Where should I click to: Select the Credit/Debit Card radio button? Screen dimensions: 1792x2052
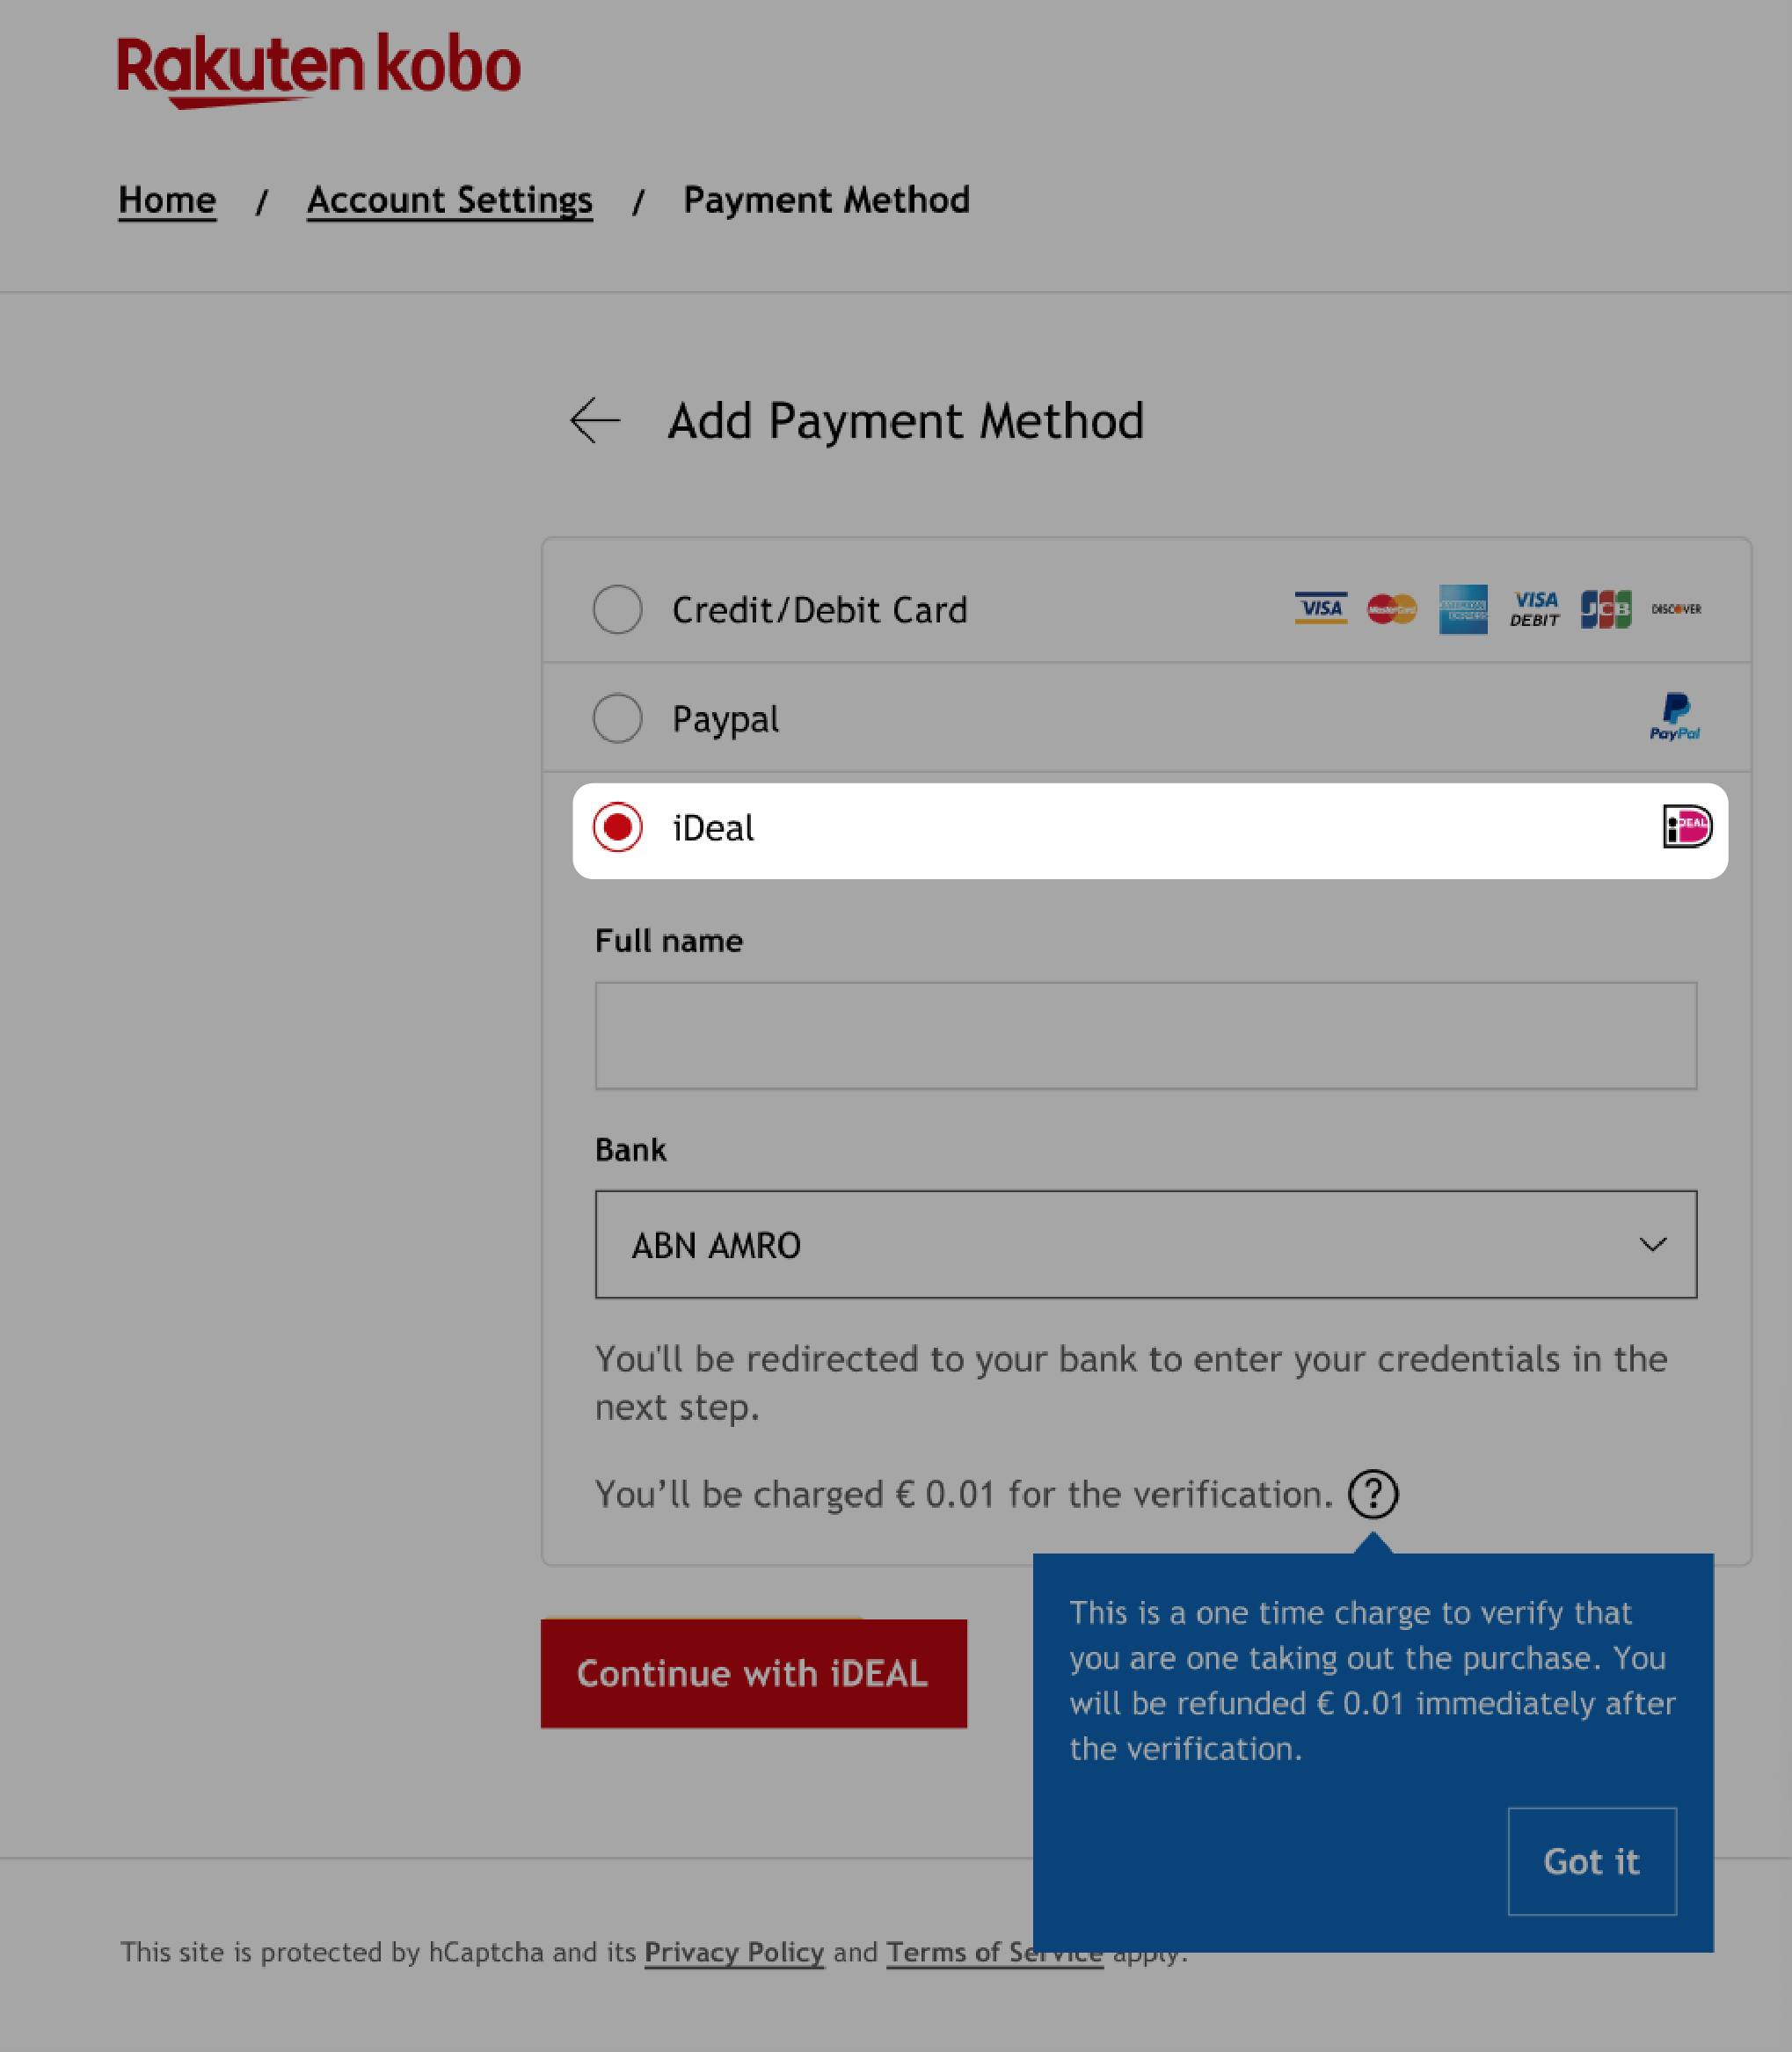pyautogui.click(x=617, y=609)
